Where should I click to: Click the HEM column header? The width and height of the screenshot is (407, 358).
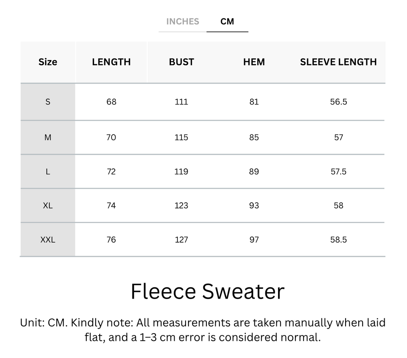tap(254, 62)
